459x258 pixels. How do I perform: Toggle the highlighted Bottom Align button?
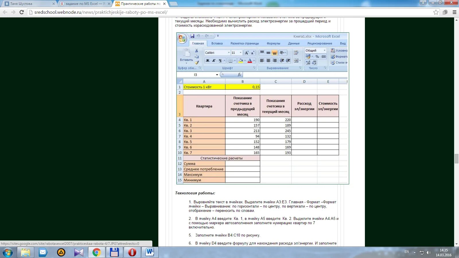[275, 53]
